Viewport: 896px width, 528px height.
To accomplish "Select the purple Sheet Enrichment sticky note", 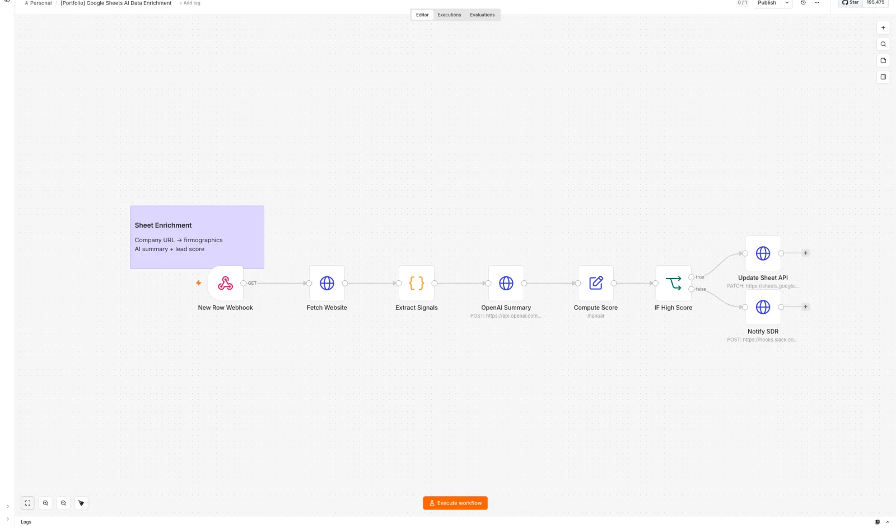I will [197, 237].
